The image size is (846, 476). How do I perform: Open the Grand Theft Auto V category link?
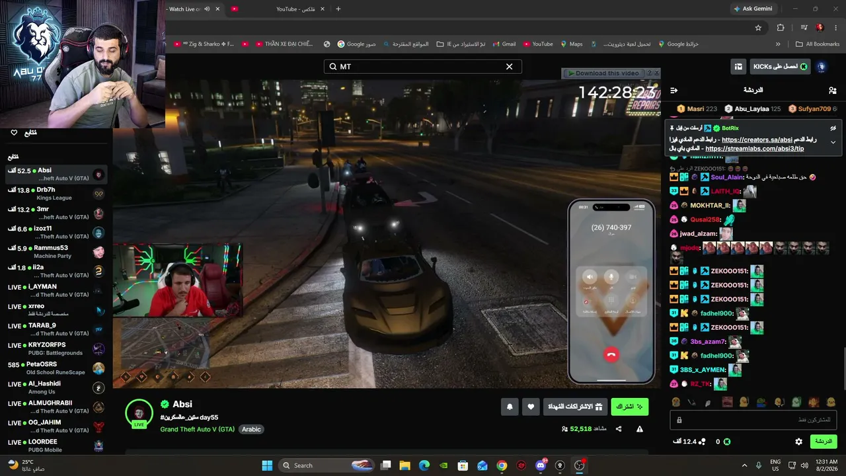click(x=197, y=429)
